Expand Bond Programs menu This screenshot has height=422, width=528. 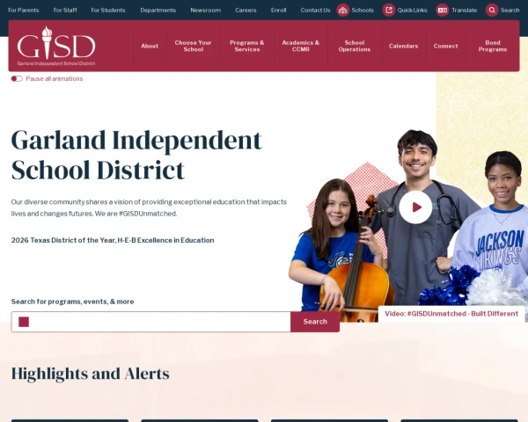pos(493,46)
